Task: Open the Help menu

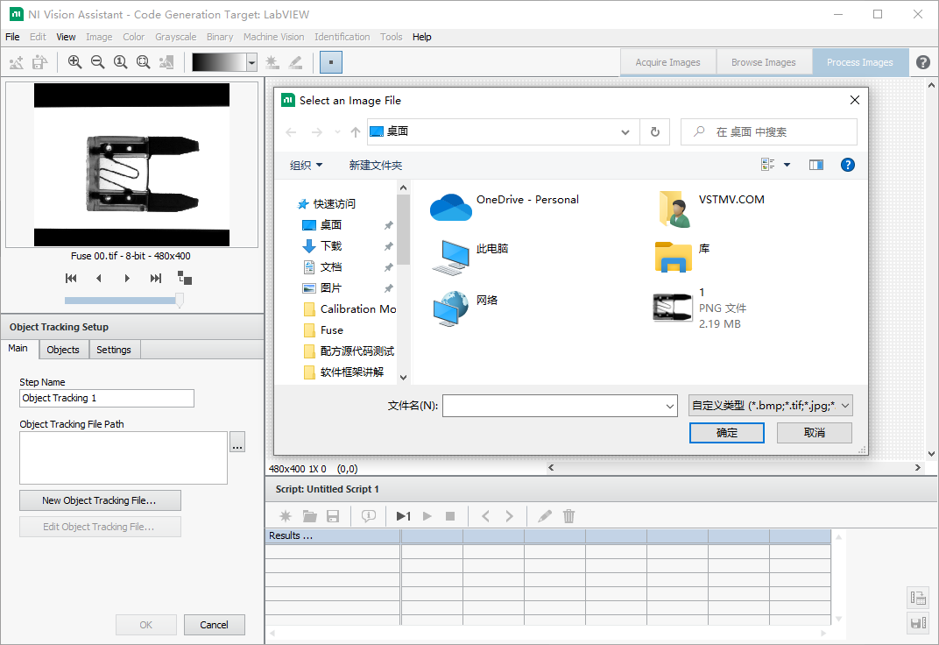Action: [421, 37]
